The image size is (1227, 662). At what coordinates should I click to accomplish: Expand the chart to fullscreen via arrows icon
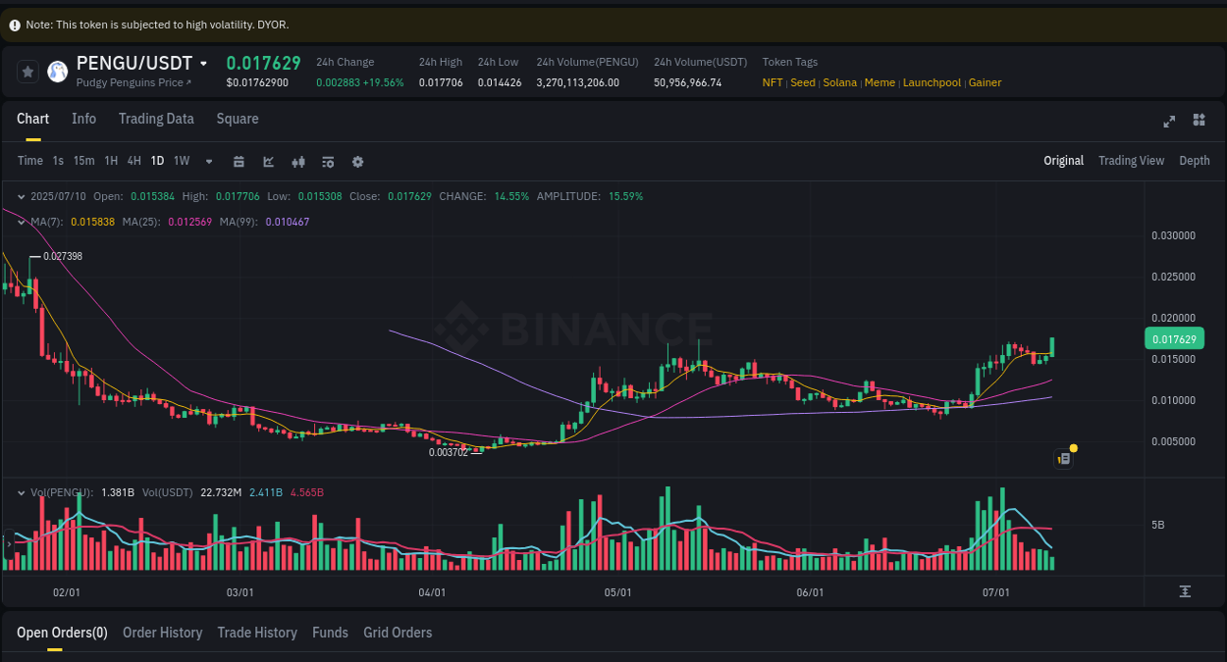pyautogui.click(x=1168, y=120)
